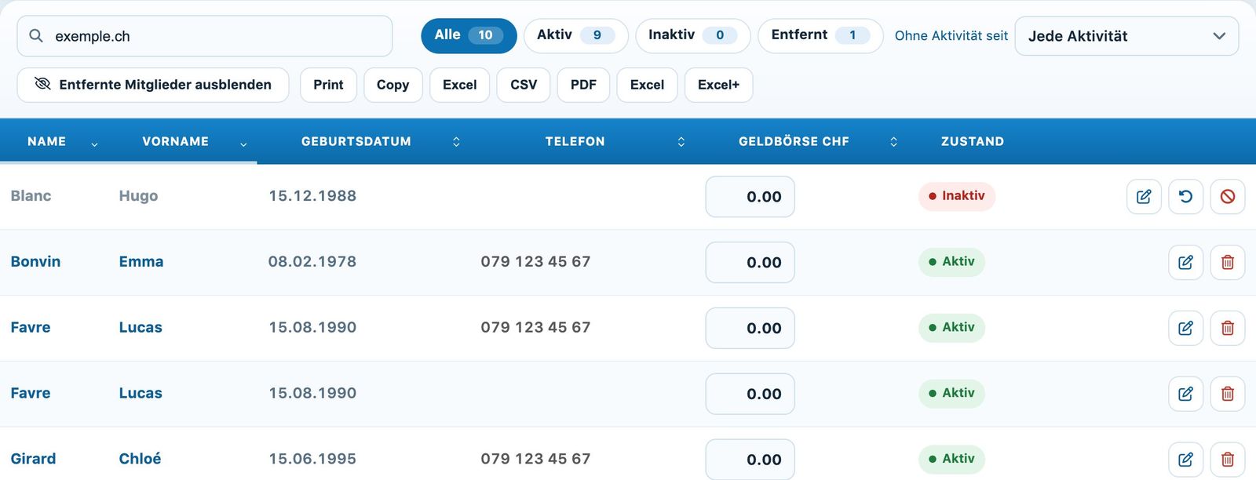Edit Hugo Blanc's member record
This screenshot has height=480, width=1256.
pos(1144,197)
